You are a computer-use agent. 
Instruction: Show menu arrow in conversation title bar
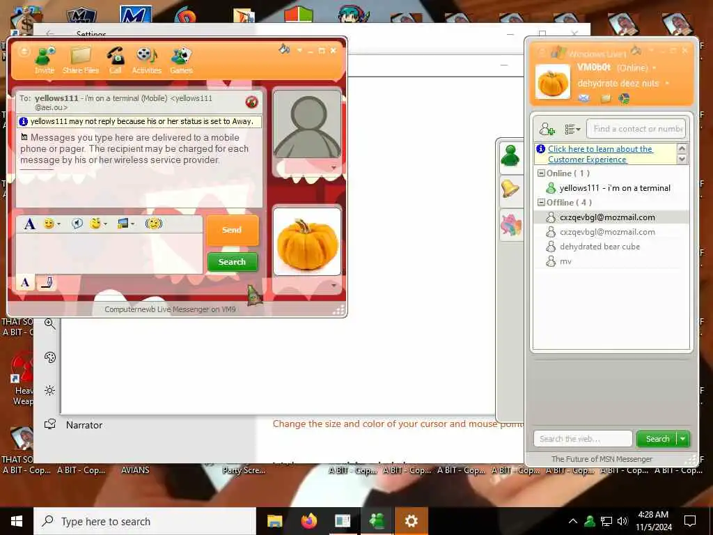(x=299, y=50)
